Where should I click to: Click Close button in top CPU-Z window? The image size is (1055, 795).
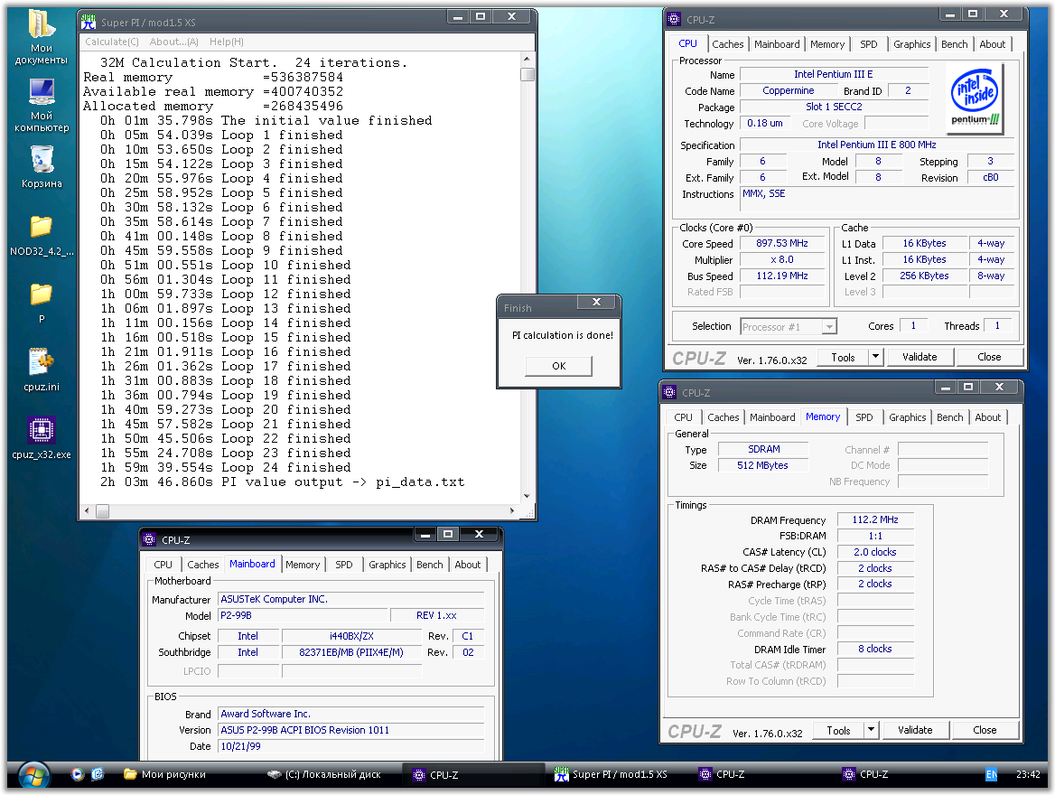pos(989,358)
